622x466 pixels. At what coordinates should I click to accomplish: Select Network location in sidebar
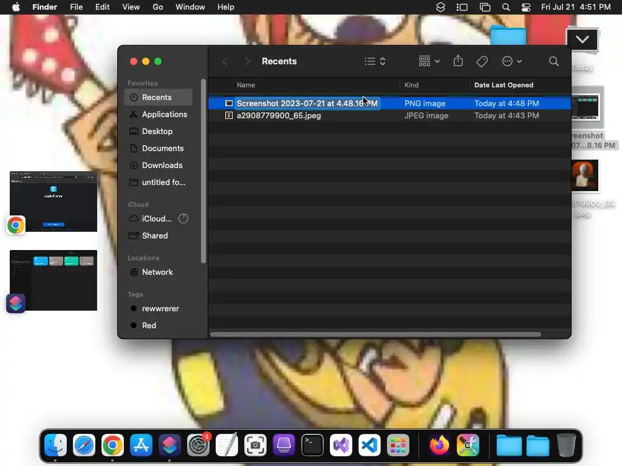point(158,272)
